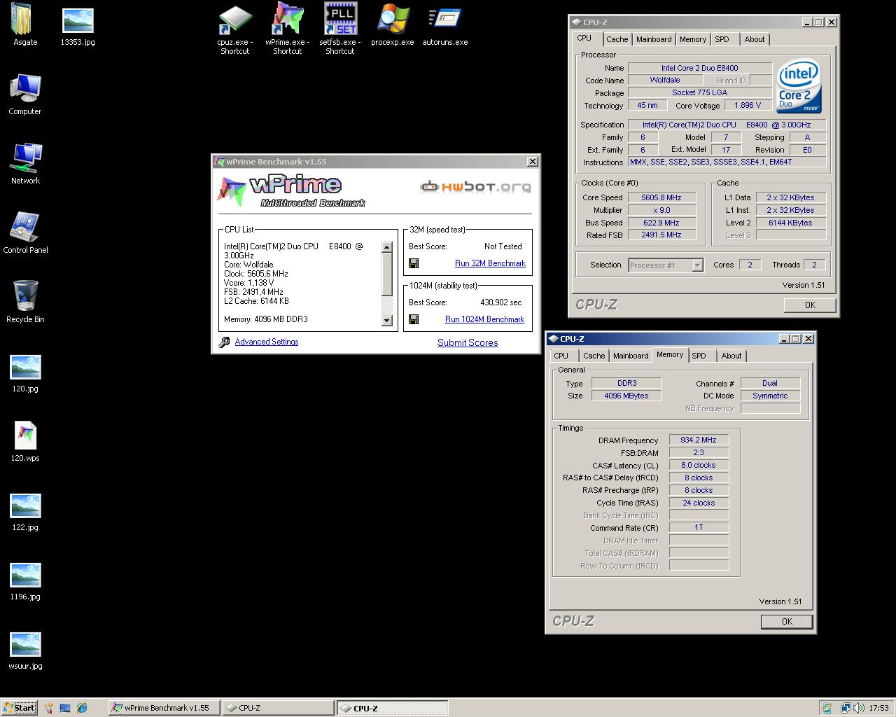
Task: Click the Size 4096 MBytes field
Action: pyautogui.click(x=626, y=396)
